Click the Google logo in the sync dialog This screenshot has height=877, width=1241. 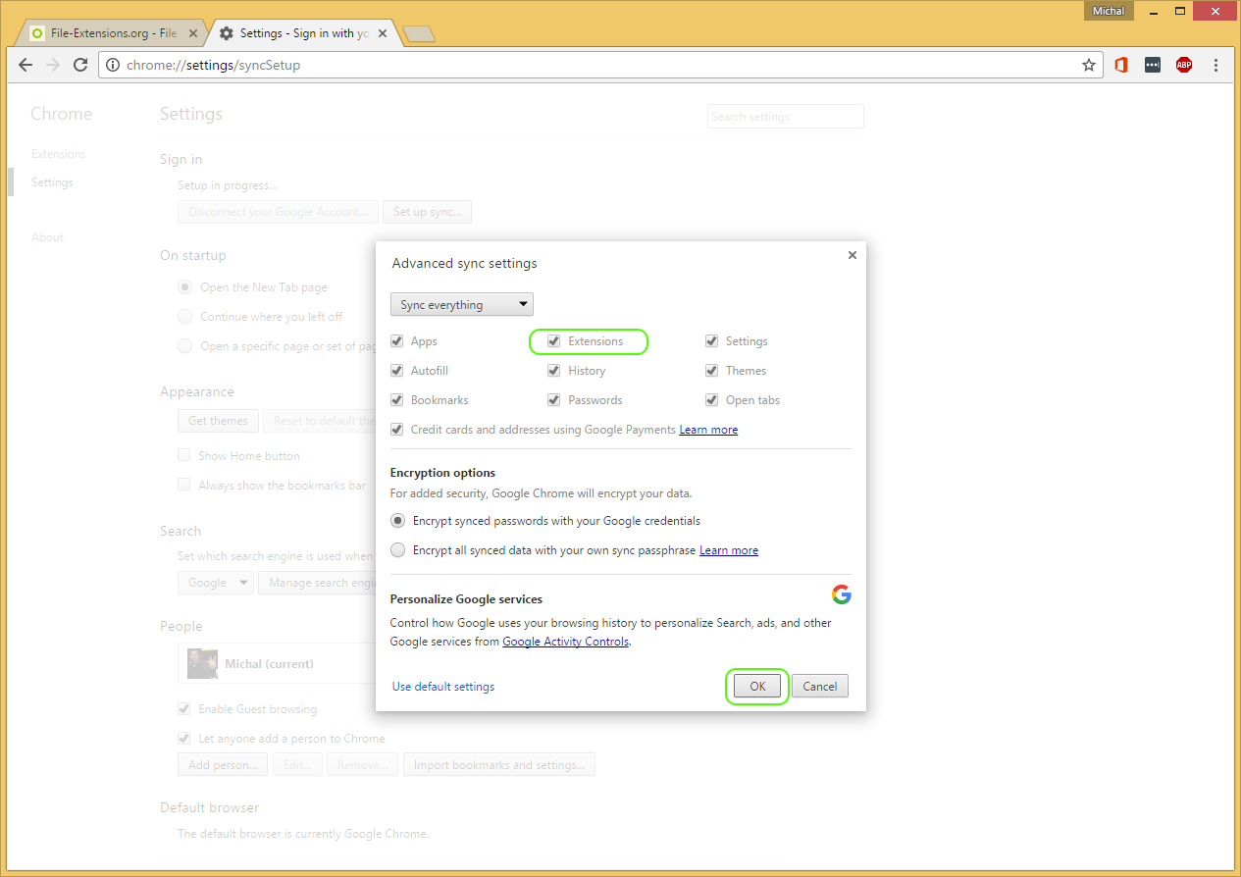click(x=841, y=593)
